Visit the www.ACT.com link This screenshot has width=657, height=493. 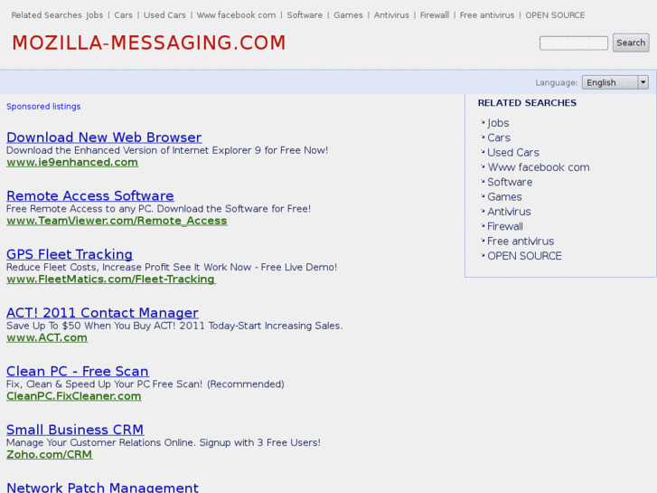pos(47,337)
